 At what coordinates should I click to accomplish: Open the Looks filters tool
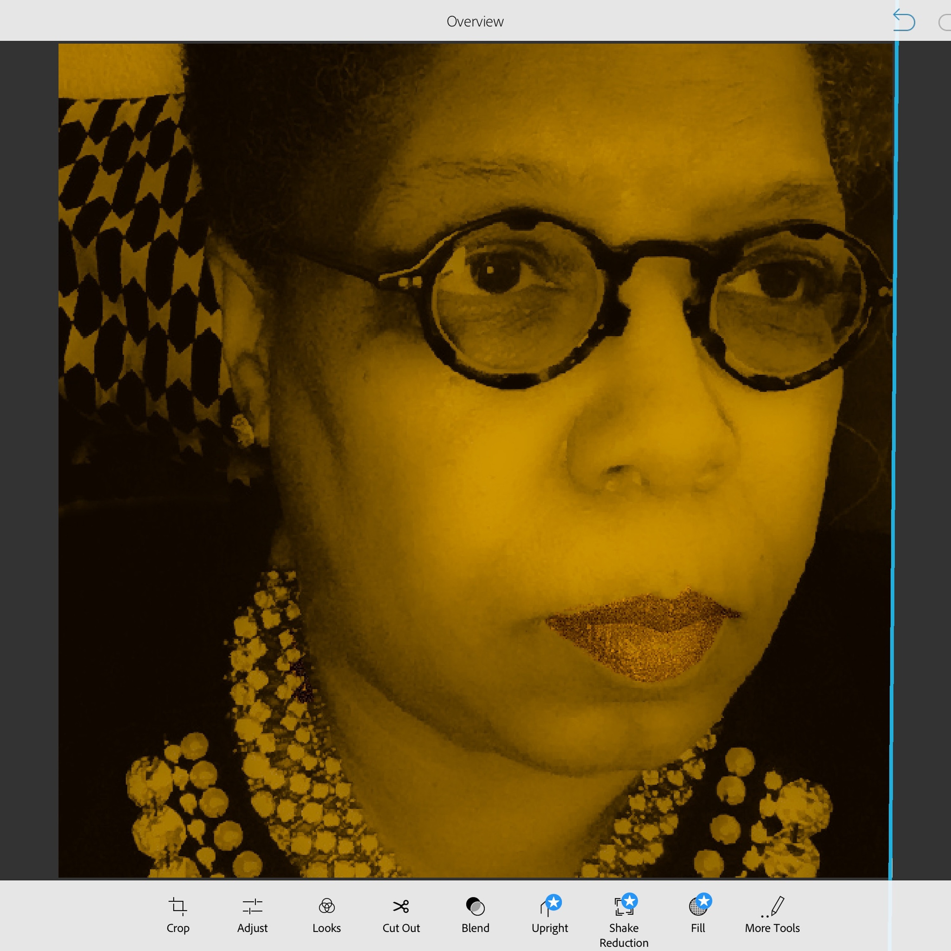[327, 915]
